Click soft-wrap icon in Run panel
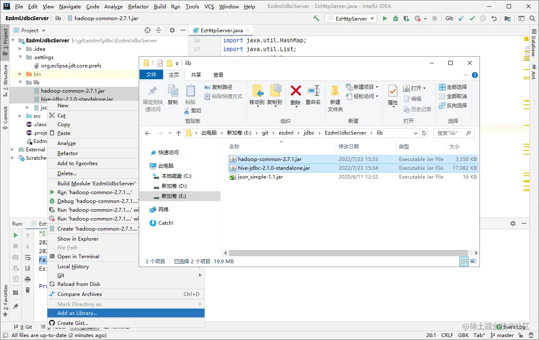This screenshot has height=340, width=539. 28,257
